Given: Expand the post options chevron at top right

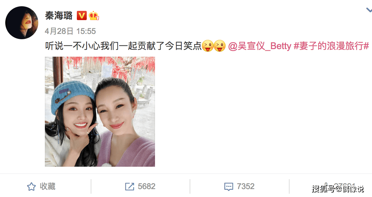Looking at the screenshot, I should 369,10.
